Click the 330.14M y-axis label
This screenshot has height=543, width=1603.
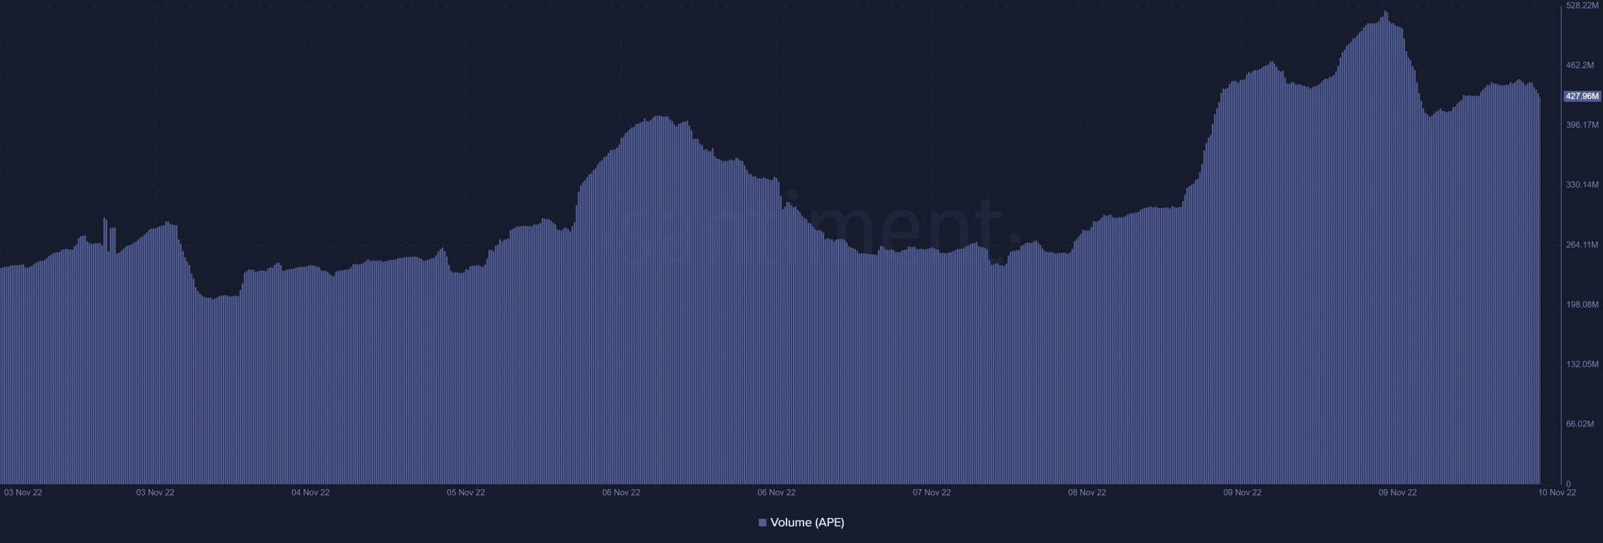(x=1582, y=185)
